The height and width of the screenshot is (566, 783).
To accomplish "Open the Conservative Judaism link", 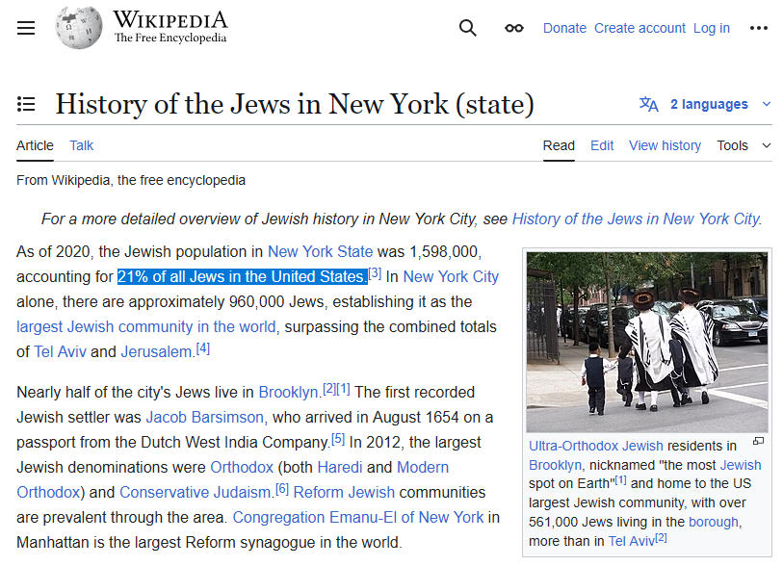I will click(196, 492).
